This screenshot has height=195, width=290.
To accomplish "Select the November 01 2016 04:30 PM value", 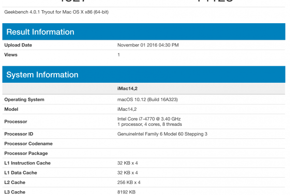I will [x=148, y=45].
